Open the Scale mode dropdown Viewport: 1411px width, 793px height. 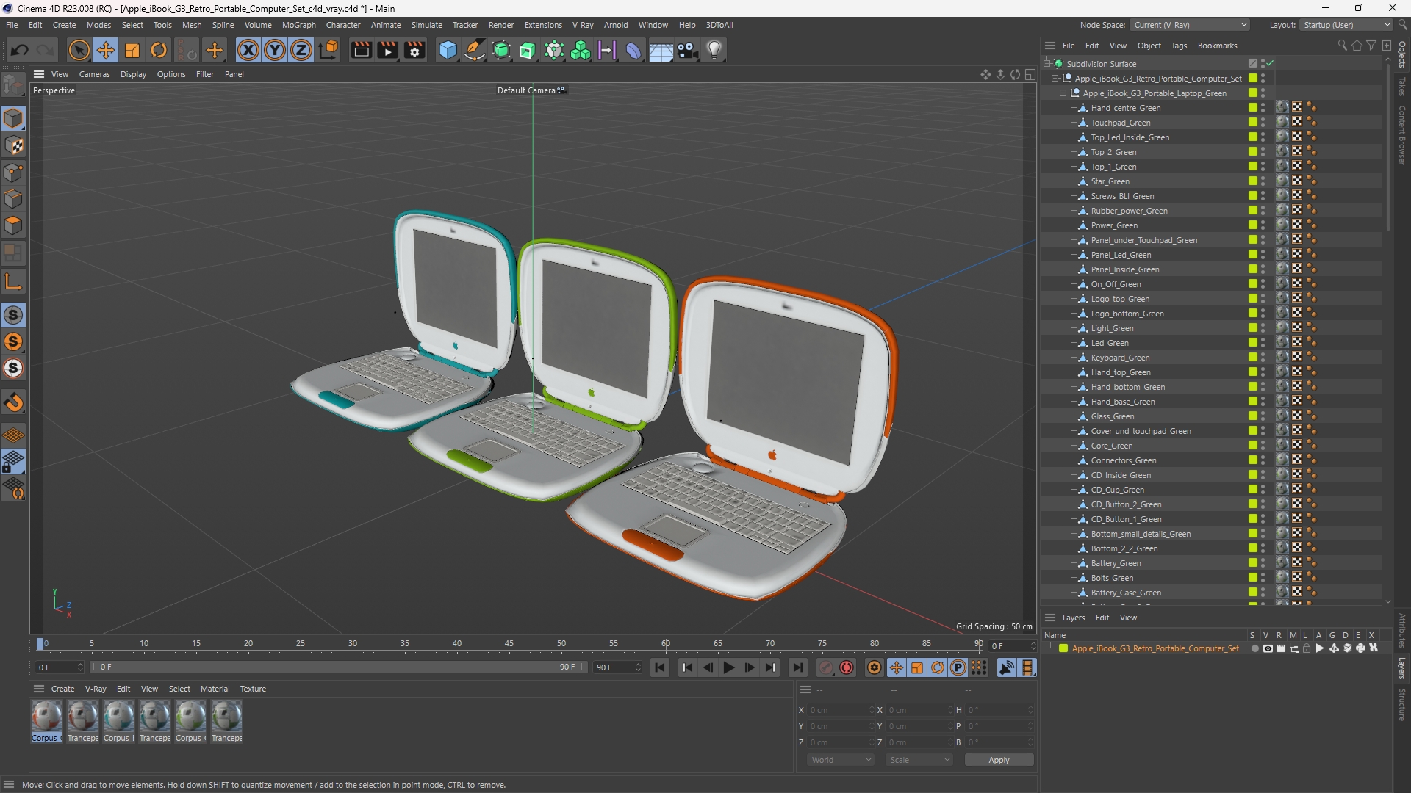(x=919, y=760)
